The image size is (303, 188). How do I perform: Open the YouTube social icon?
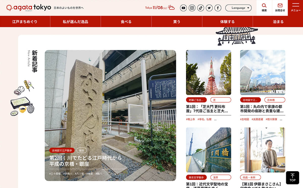(183, 8)
